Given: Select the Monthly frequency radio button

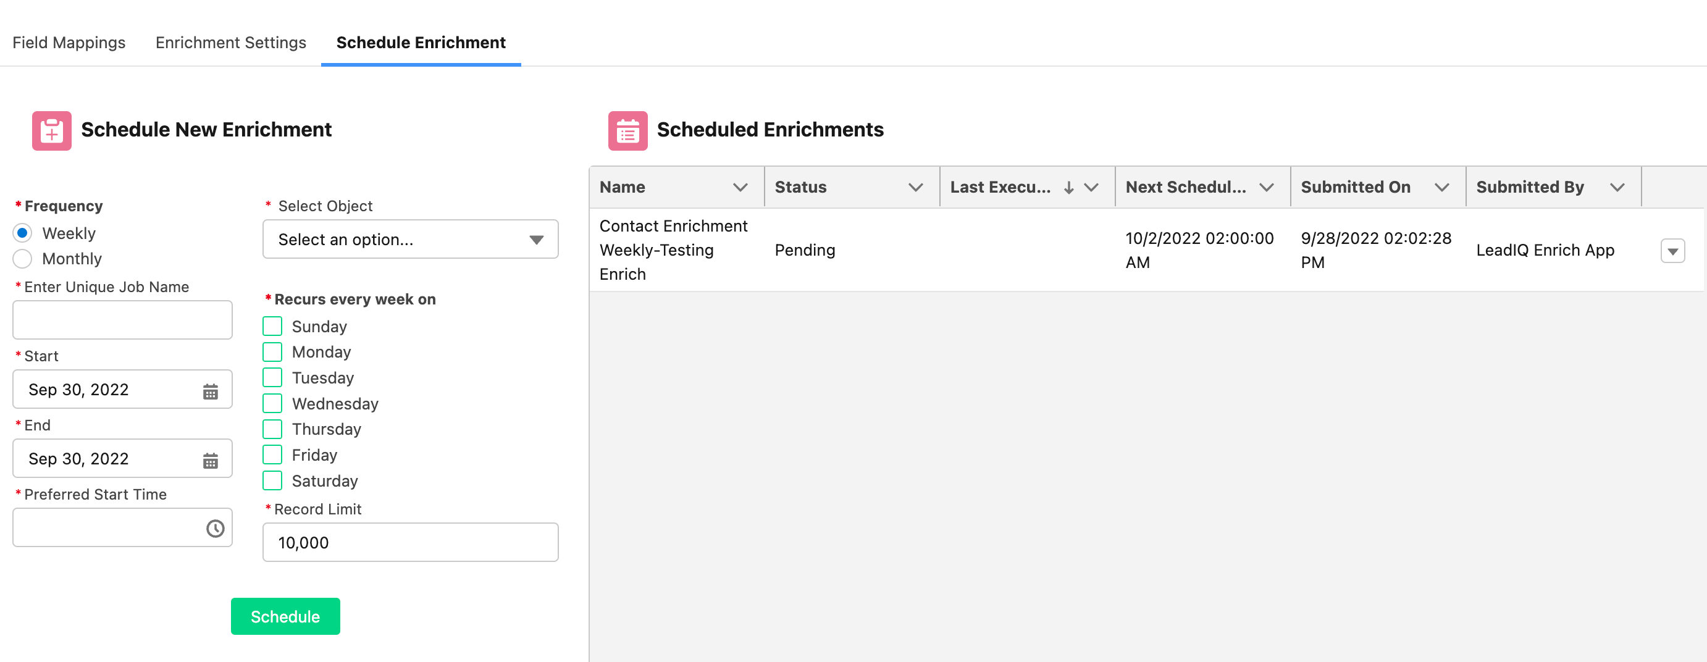Looking at the screenshot, I should 22,259.
